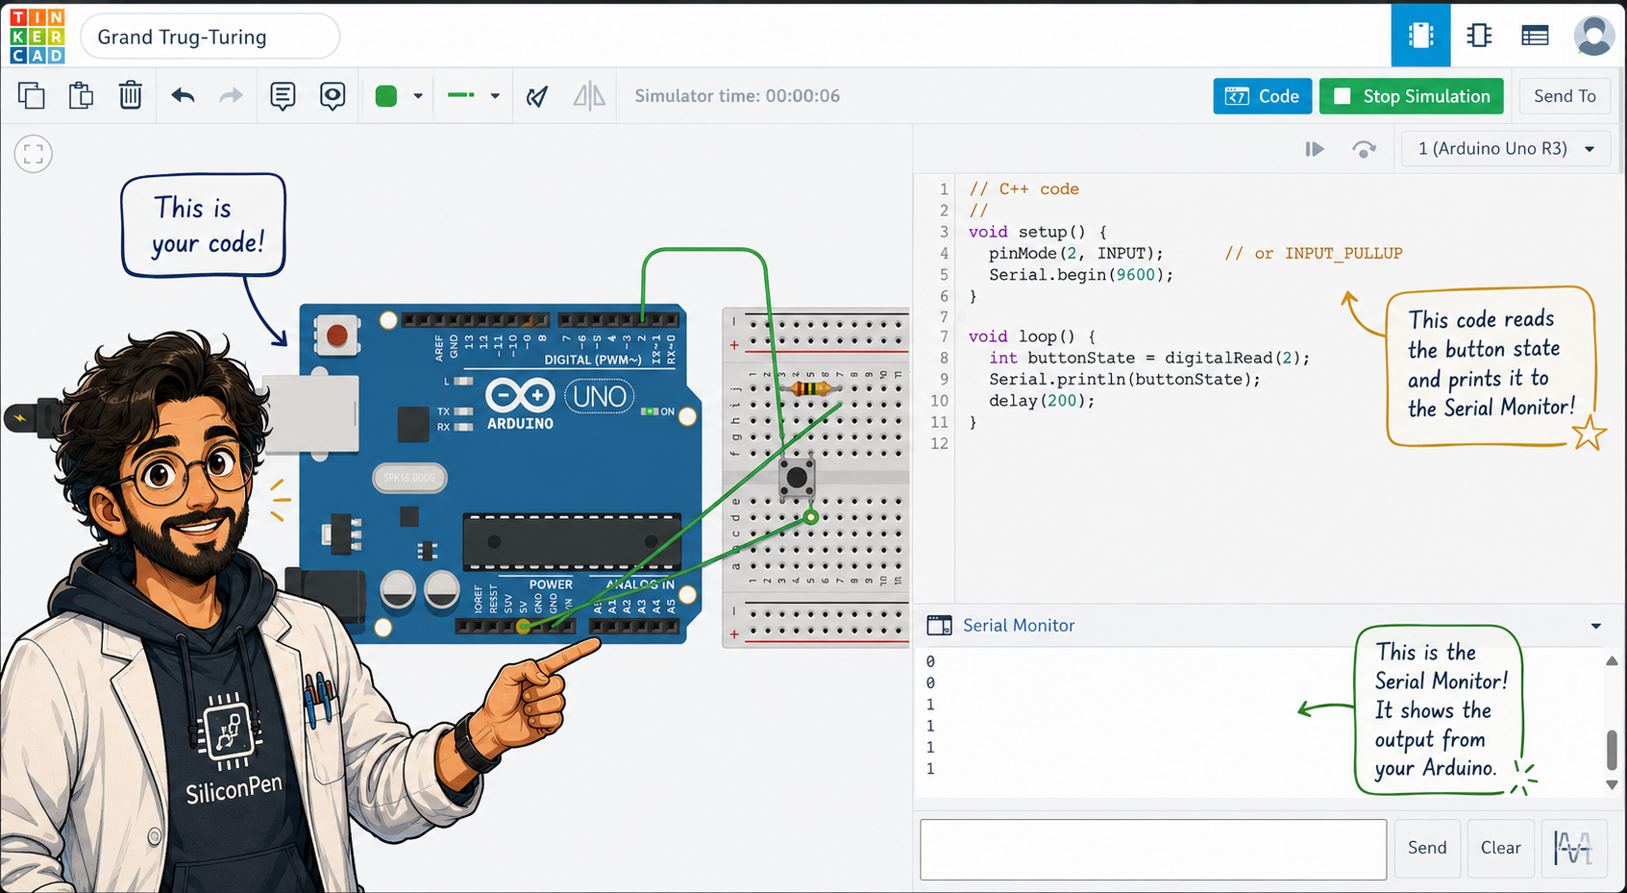Click the pushbutton on the breadboard
Screen dimensions: 1627x893
pos(797,477)
